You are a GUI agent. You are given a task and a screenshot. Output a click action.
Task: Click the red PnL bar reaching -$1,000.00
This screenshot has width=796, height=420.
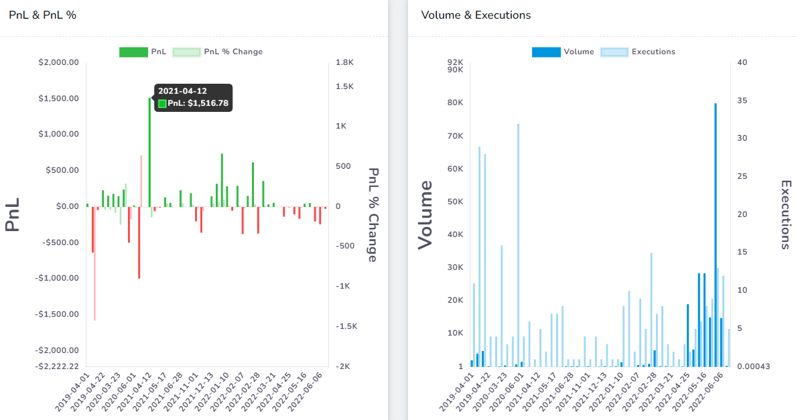point(139,242)
